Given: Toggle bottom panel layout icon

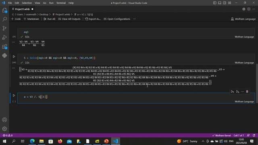Looking at the screenshot, I should 220,3.
